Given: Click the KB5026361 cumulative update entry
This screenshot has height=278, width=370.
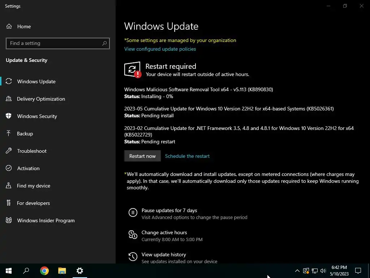Looking at the screenshot, I should [229, 109].
